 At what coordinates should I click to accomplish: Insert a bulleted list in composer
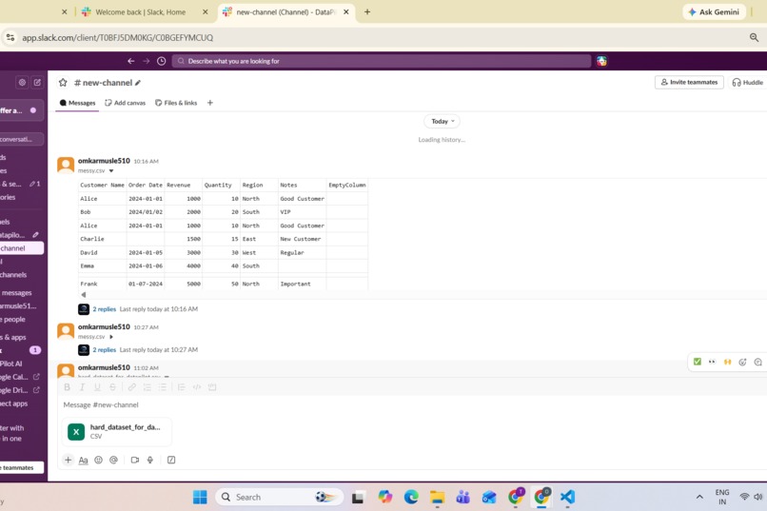point(162,387)
